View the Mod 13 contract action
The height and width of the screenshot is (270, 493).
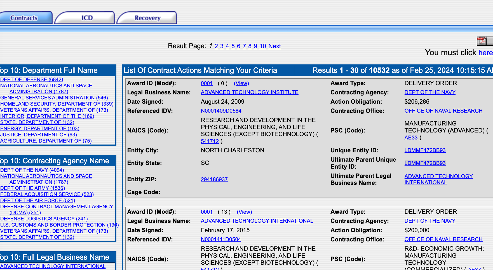(245, 212)
